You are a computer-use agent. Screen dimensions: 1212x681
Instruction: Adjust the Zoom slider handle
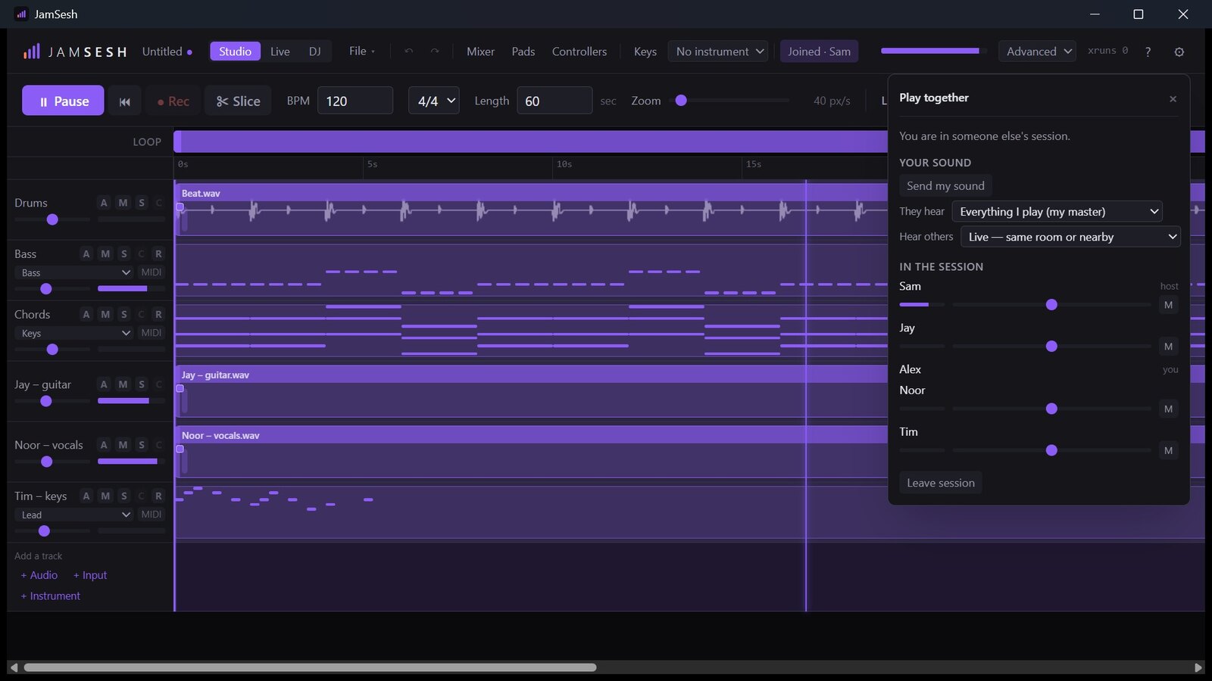681,100
